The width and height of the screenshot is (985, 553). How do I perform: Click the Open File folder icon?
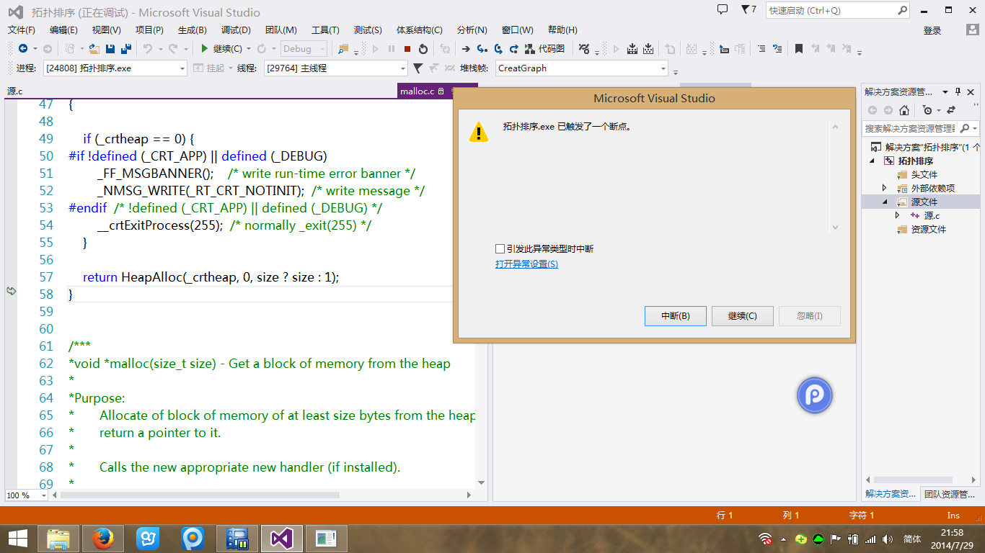(94, 49)
